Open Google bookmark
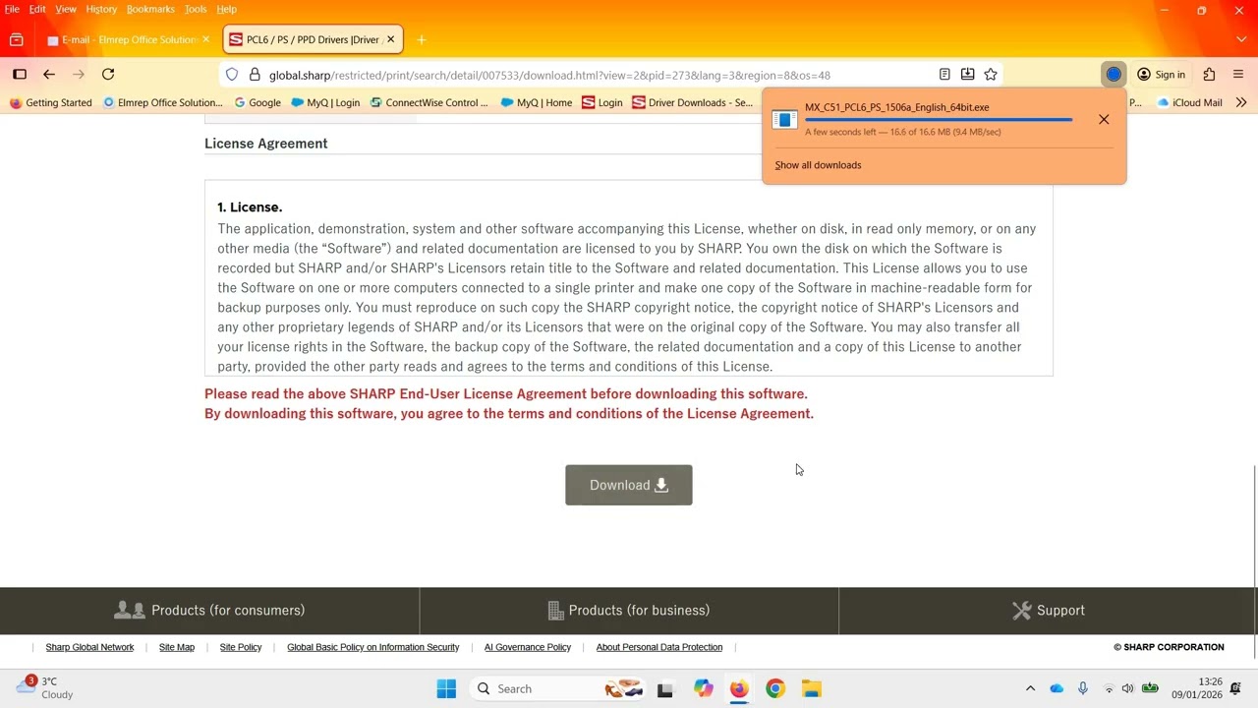Viewport: 1258px width, 708px height. (x=257, y=102)
